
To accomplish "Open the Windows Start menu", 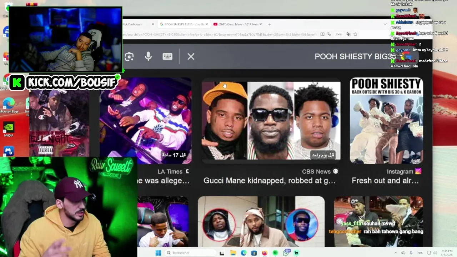I will 158,253.
